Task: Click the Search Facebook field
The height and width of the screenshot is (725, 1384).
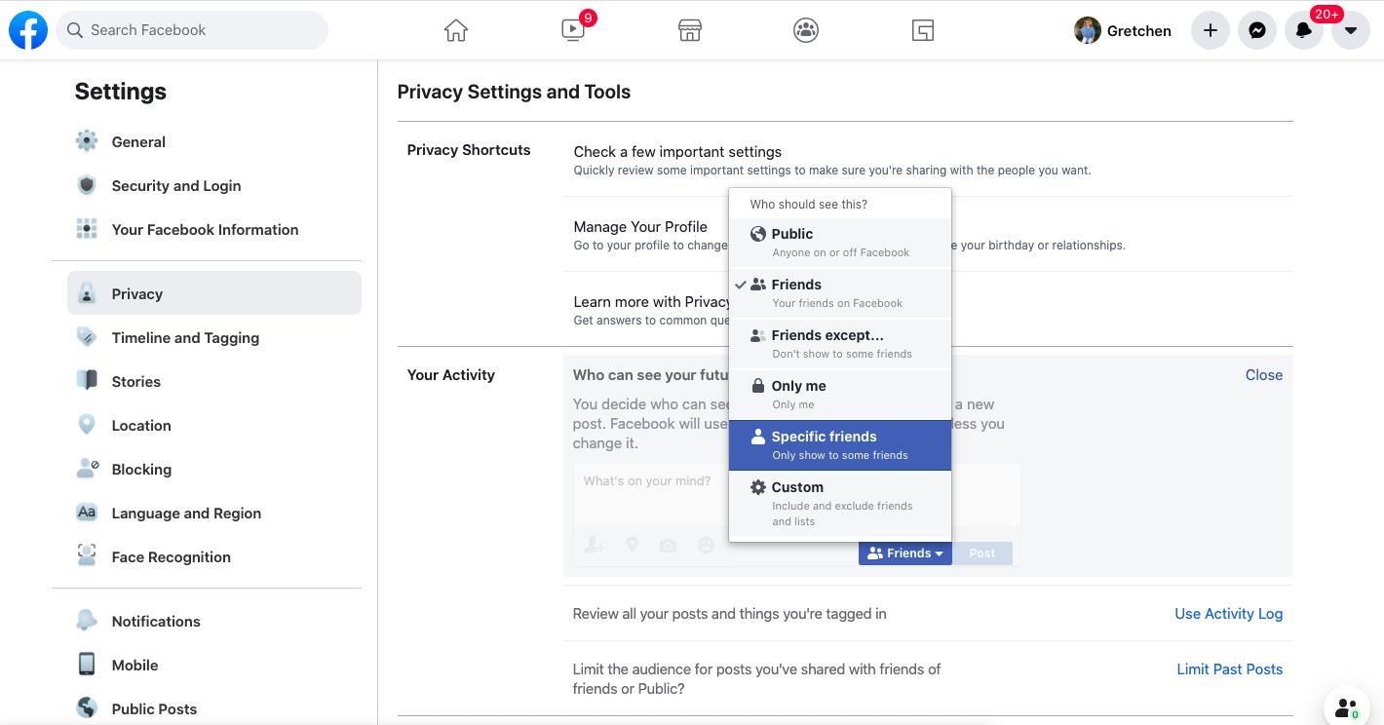Action: tap(192, 30)
